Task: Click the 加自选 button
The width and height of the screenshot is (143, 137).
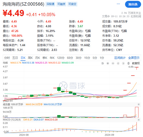Action: [133, 4]
